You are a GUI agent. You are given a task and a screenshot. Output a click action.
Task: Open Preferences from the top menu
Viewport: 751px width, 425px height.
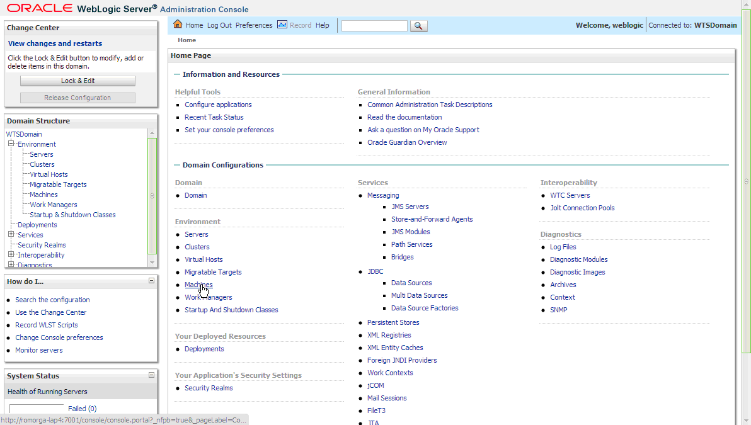click(x=254, y=25)
